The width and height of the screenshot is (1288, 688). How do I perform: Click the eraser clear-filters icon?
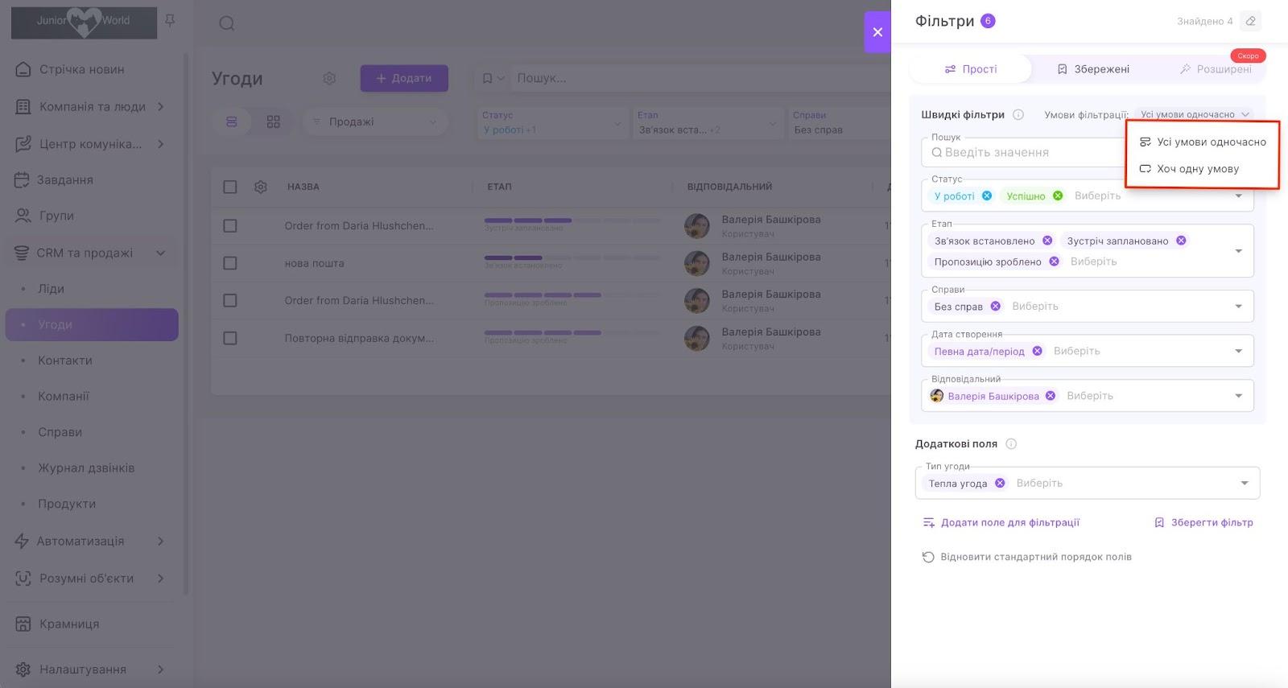tap(1250, 21)
